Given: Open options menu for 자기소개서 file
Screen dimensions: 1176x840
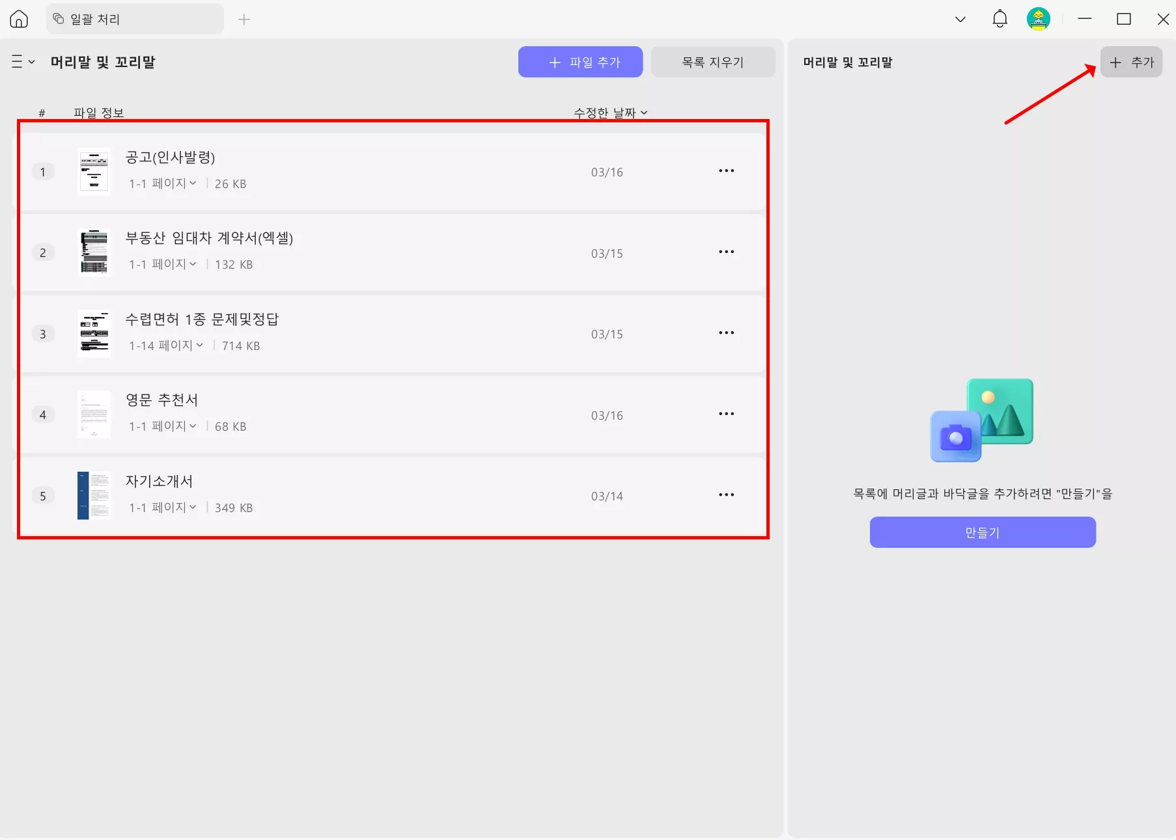Looking at the screenshot, I should pyautogui.click(x=726, y=495).
